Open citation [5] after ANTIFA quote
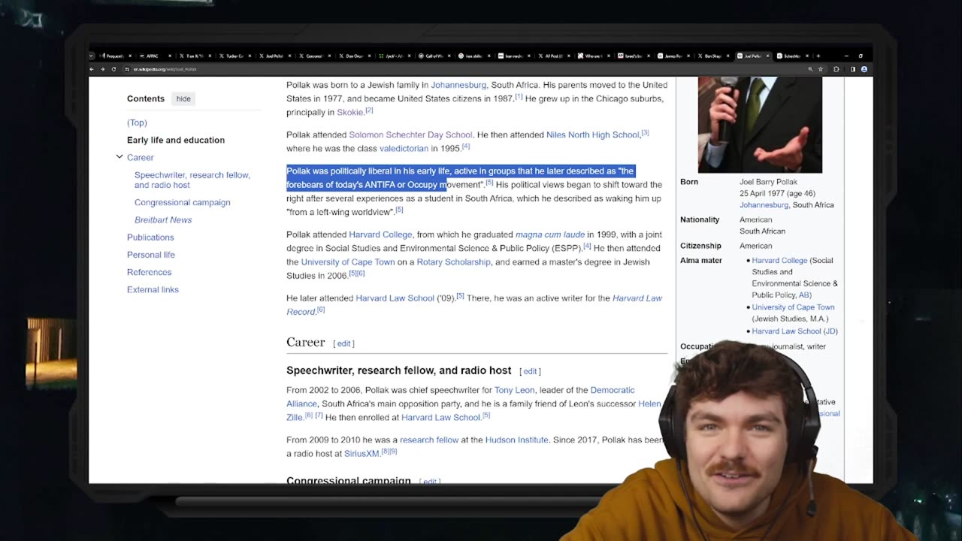The image size is (962, 541). point(489,183)
